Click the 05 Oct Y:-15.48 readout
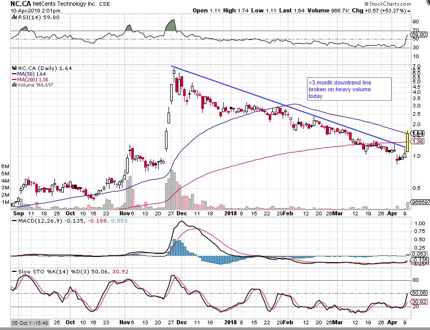430x330 pixels. pos(30,323)
